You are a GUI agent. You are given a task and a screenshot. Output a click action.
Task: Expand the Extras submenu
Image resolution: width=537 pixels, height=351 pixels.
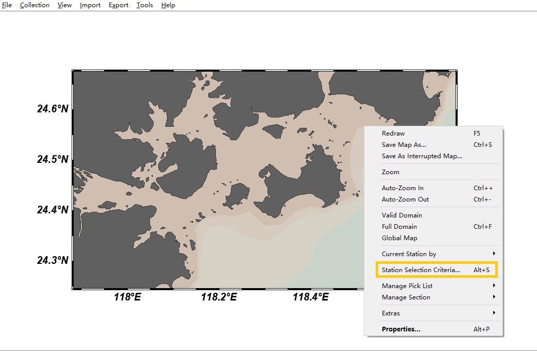[434, 313]
